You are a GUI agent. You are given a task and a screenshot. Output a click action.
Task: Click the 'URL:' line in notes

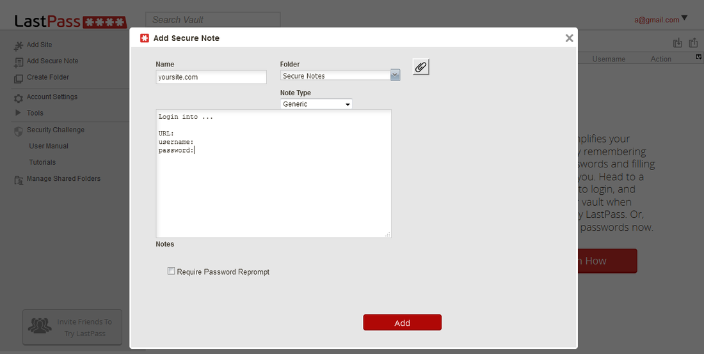click(x=166, y=134)
